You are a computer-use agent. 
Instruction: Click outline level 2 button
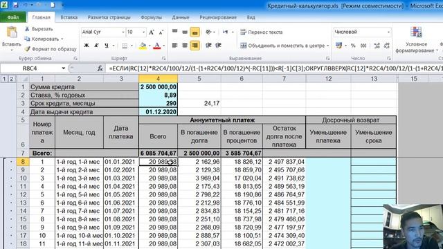(11, 79)
